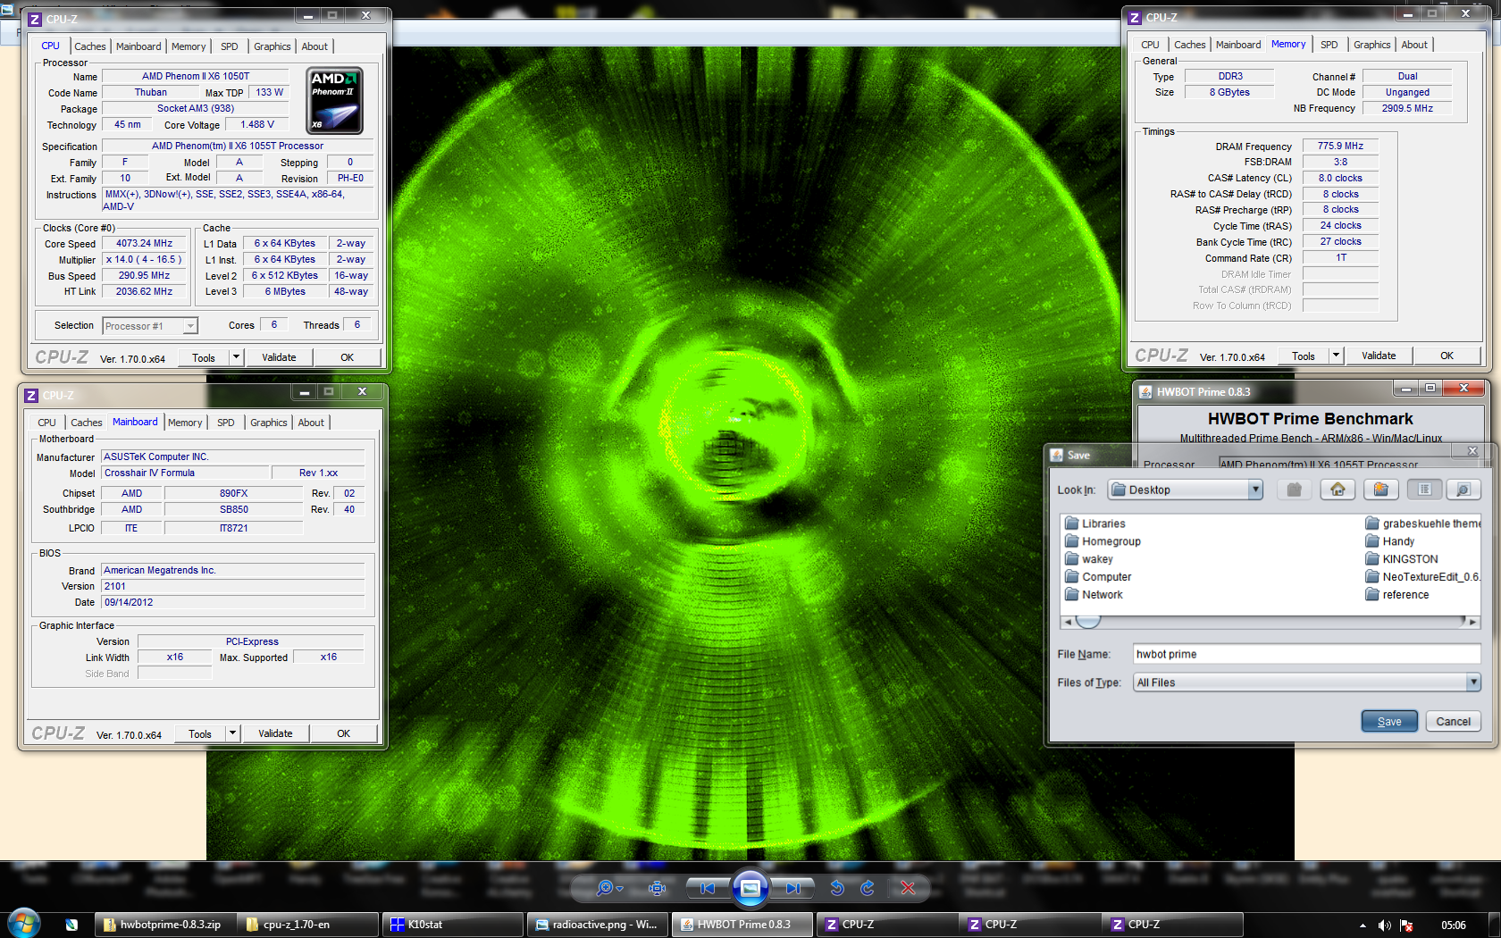The image size is (1501, 938).
Task: Click right scroll arrow in Save dialog
Action: coord(1473,622)
